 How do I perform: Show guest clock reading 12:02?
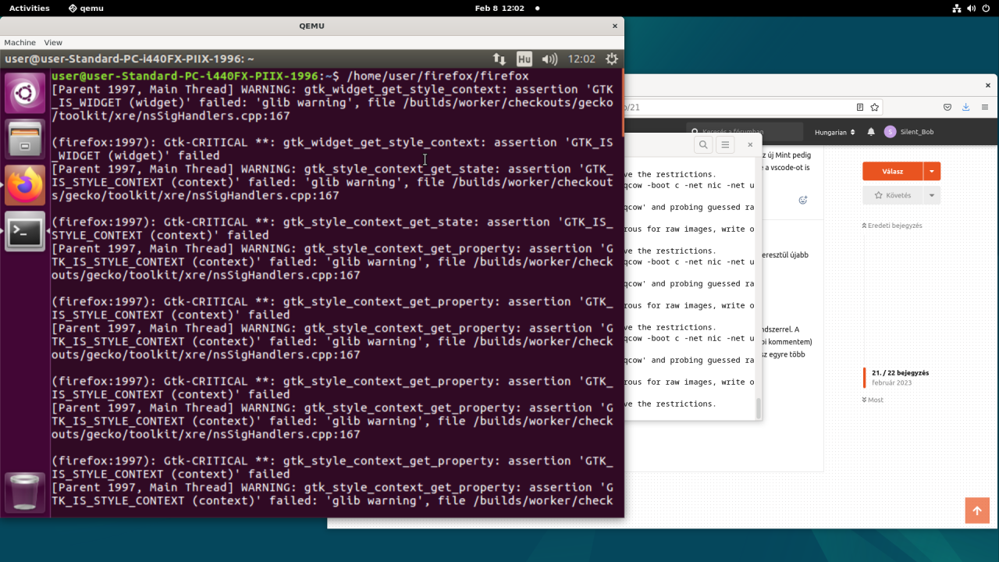[581, 59]
